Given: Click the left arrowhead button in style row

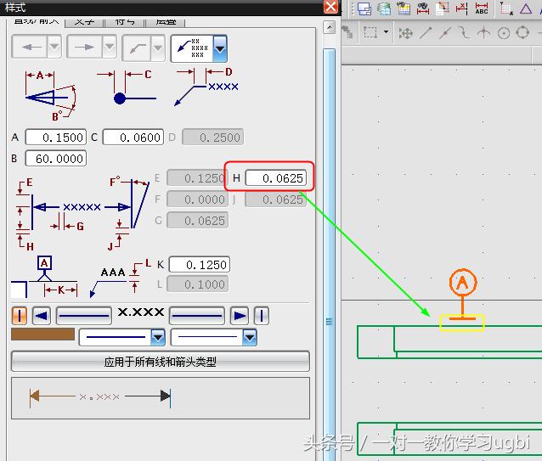Looking at the screenshot, I should coord(41,316).
